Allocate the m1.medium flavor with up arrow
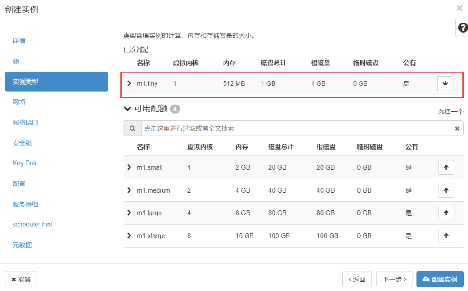 pyautogui.click(x=446, y=190)
